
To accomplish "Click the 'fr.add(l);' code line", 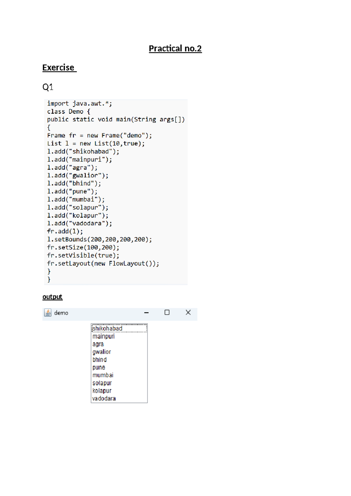I will (x=65, y=231).
